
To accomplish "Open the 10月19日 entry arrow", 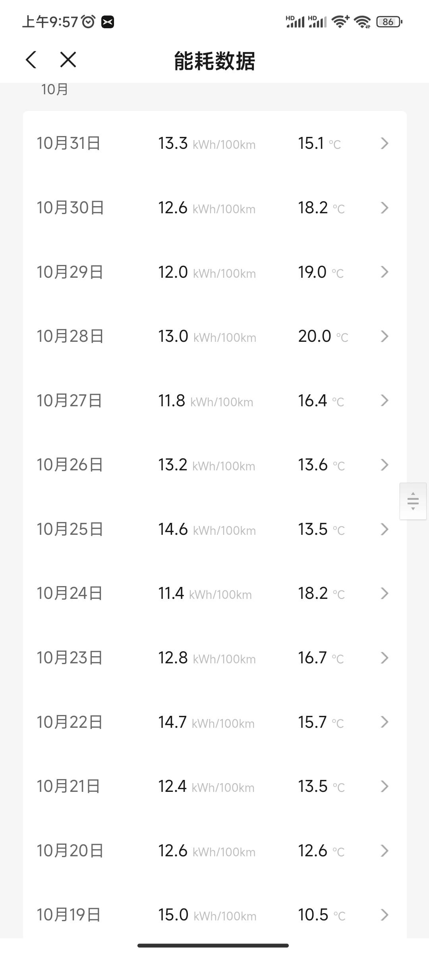I will (x=384, y=915).
